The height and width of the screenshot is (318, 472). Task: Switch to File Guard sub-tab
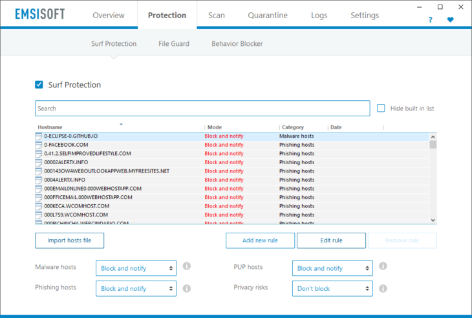tap(174, 43)
